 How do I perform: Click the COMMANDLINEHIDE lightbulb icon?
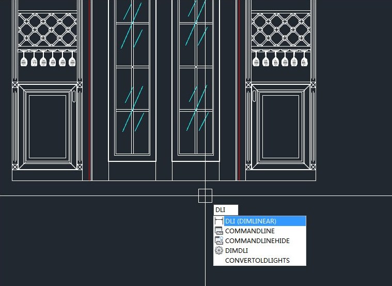(x=219, y=240)
